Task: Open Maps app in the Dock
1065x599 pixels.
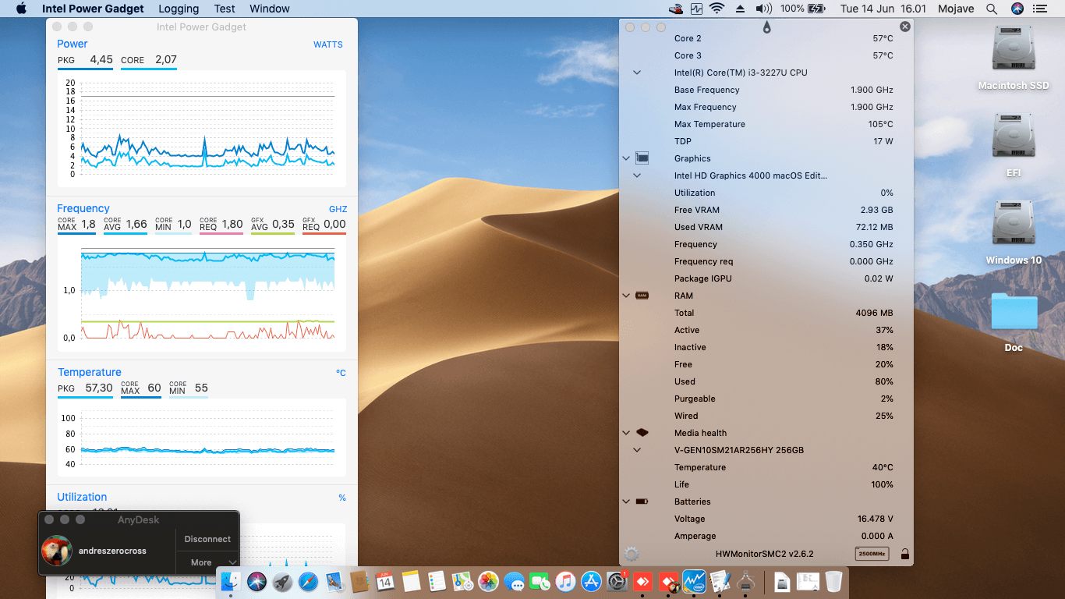Action: [x=462, y=581]
